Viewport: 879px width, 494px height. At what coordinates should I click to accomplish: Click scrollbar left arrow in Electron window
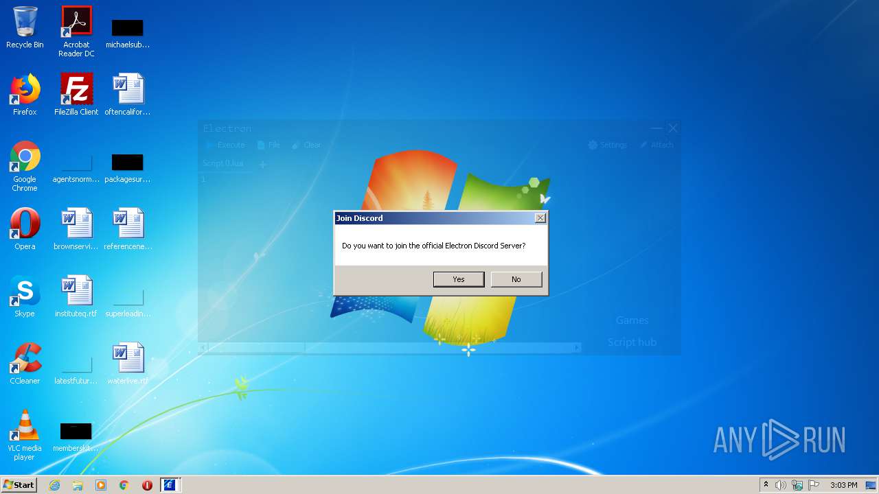(203, 348)
